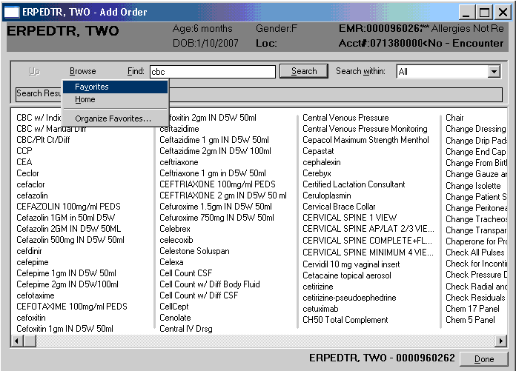The height and width of the screenshot is (371, 516).
Task: Click the Search button
Action: (x=304, y=71)
